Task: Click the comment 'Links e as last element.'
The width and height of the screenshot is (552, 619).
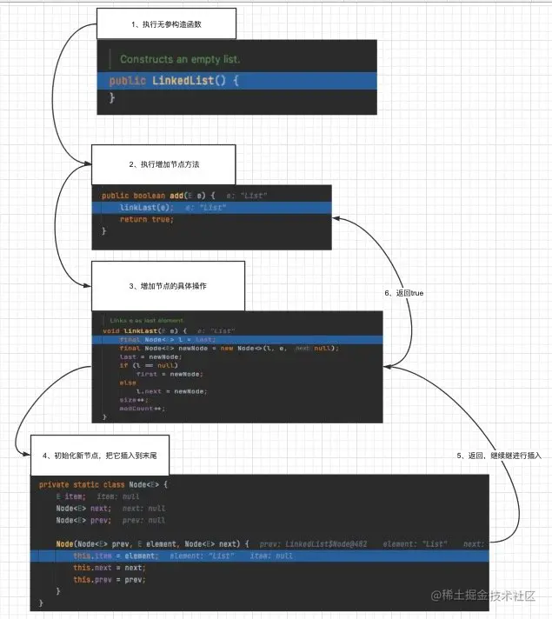Action: tap(147, 320)
